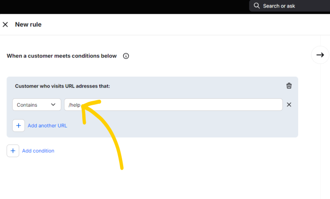This screenshot has width=330, height=199.
Task: Select the New rule title text
Action: pyautogui.click(x=28, y=25)
